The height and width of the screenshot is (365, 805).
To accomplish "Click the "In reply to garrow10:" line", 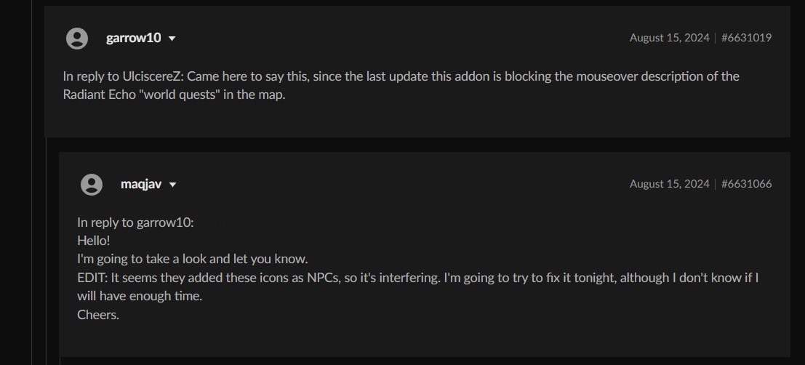I will pos(135,222).
